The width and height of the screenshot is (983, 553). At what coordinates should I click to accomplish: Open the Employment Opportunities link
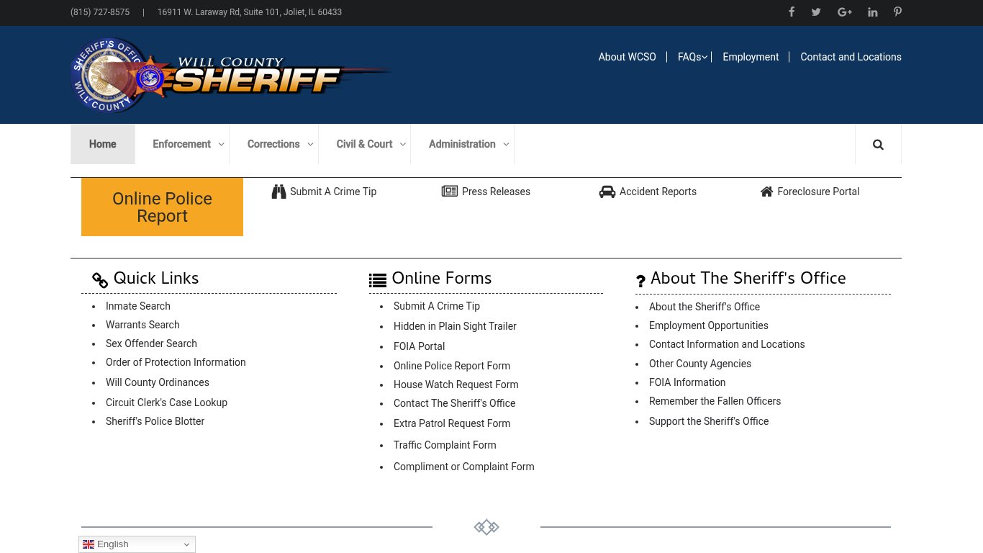(x=709, y=325)
